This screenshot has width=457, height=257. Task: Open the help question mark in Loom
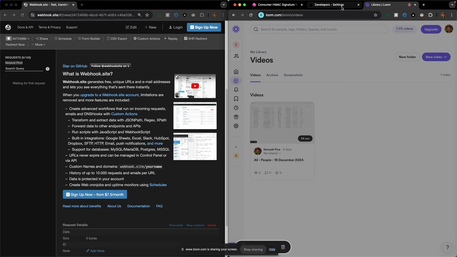[447, 247]
